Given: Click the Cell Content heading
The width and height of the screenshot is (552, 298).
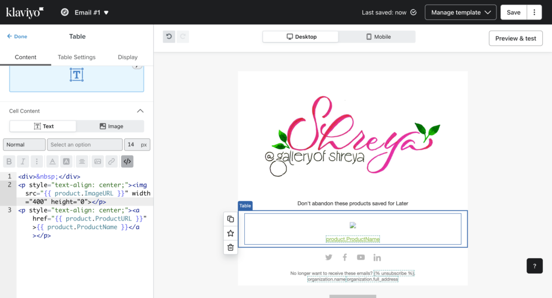Looking at the screenshot, I should pos(24,111).
